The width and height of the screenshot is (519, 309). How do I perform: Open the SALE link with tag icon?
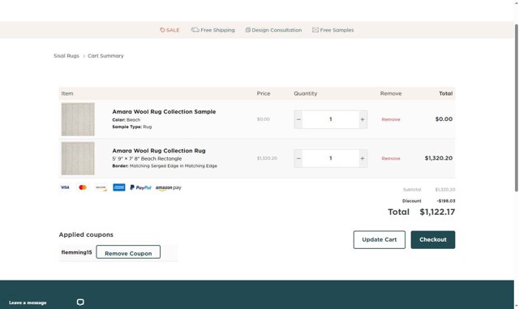[x=169, y=30]
